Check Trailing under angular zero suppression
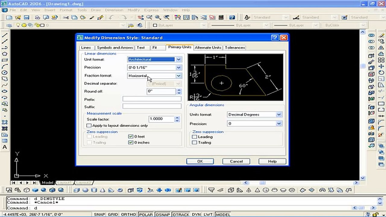386x217 pixels. tap(194, 143)
